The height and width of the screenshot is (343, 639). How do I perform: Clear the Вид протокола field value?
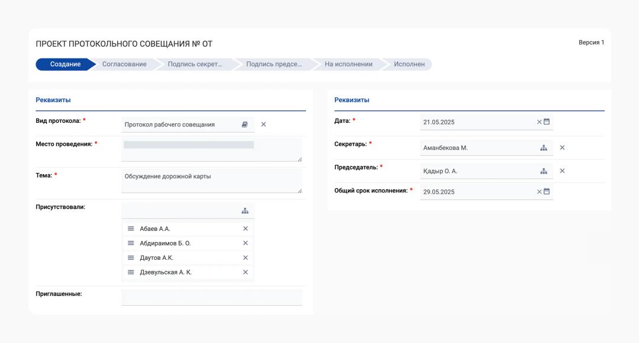[264, 125]
